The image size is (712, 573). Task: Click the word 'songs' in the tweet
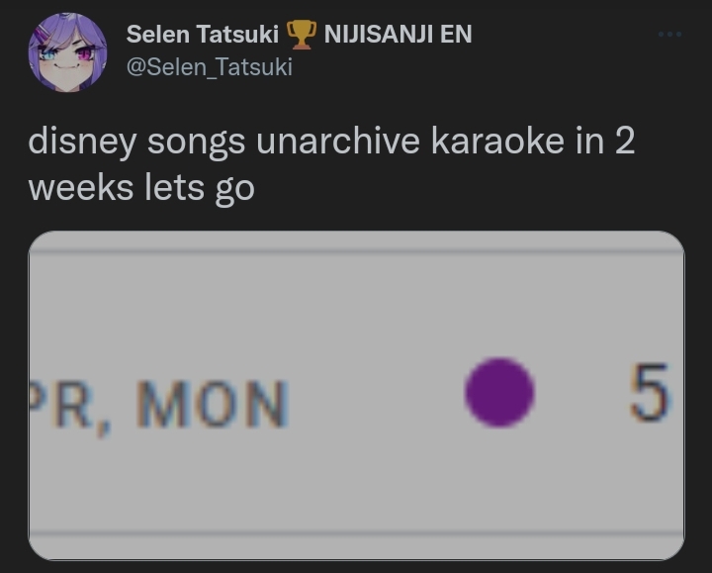196,143
